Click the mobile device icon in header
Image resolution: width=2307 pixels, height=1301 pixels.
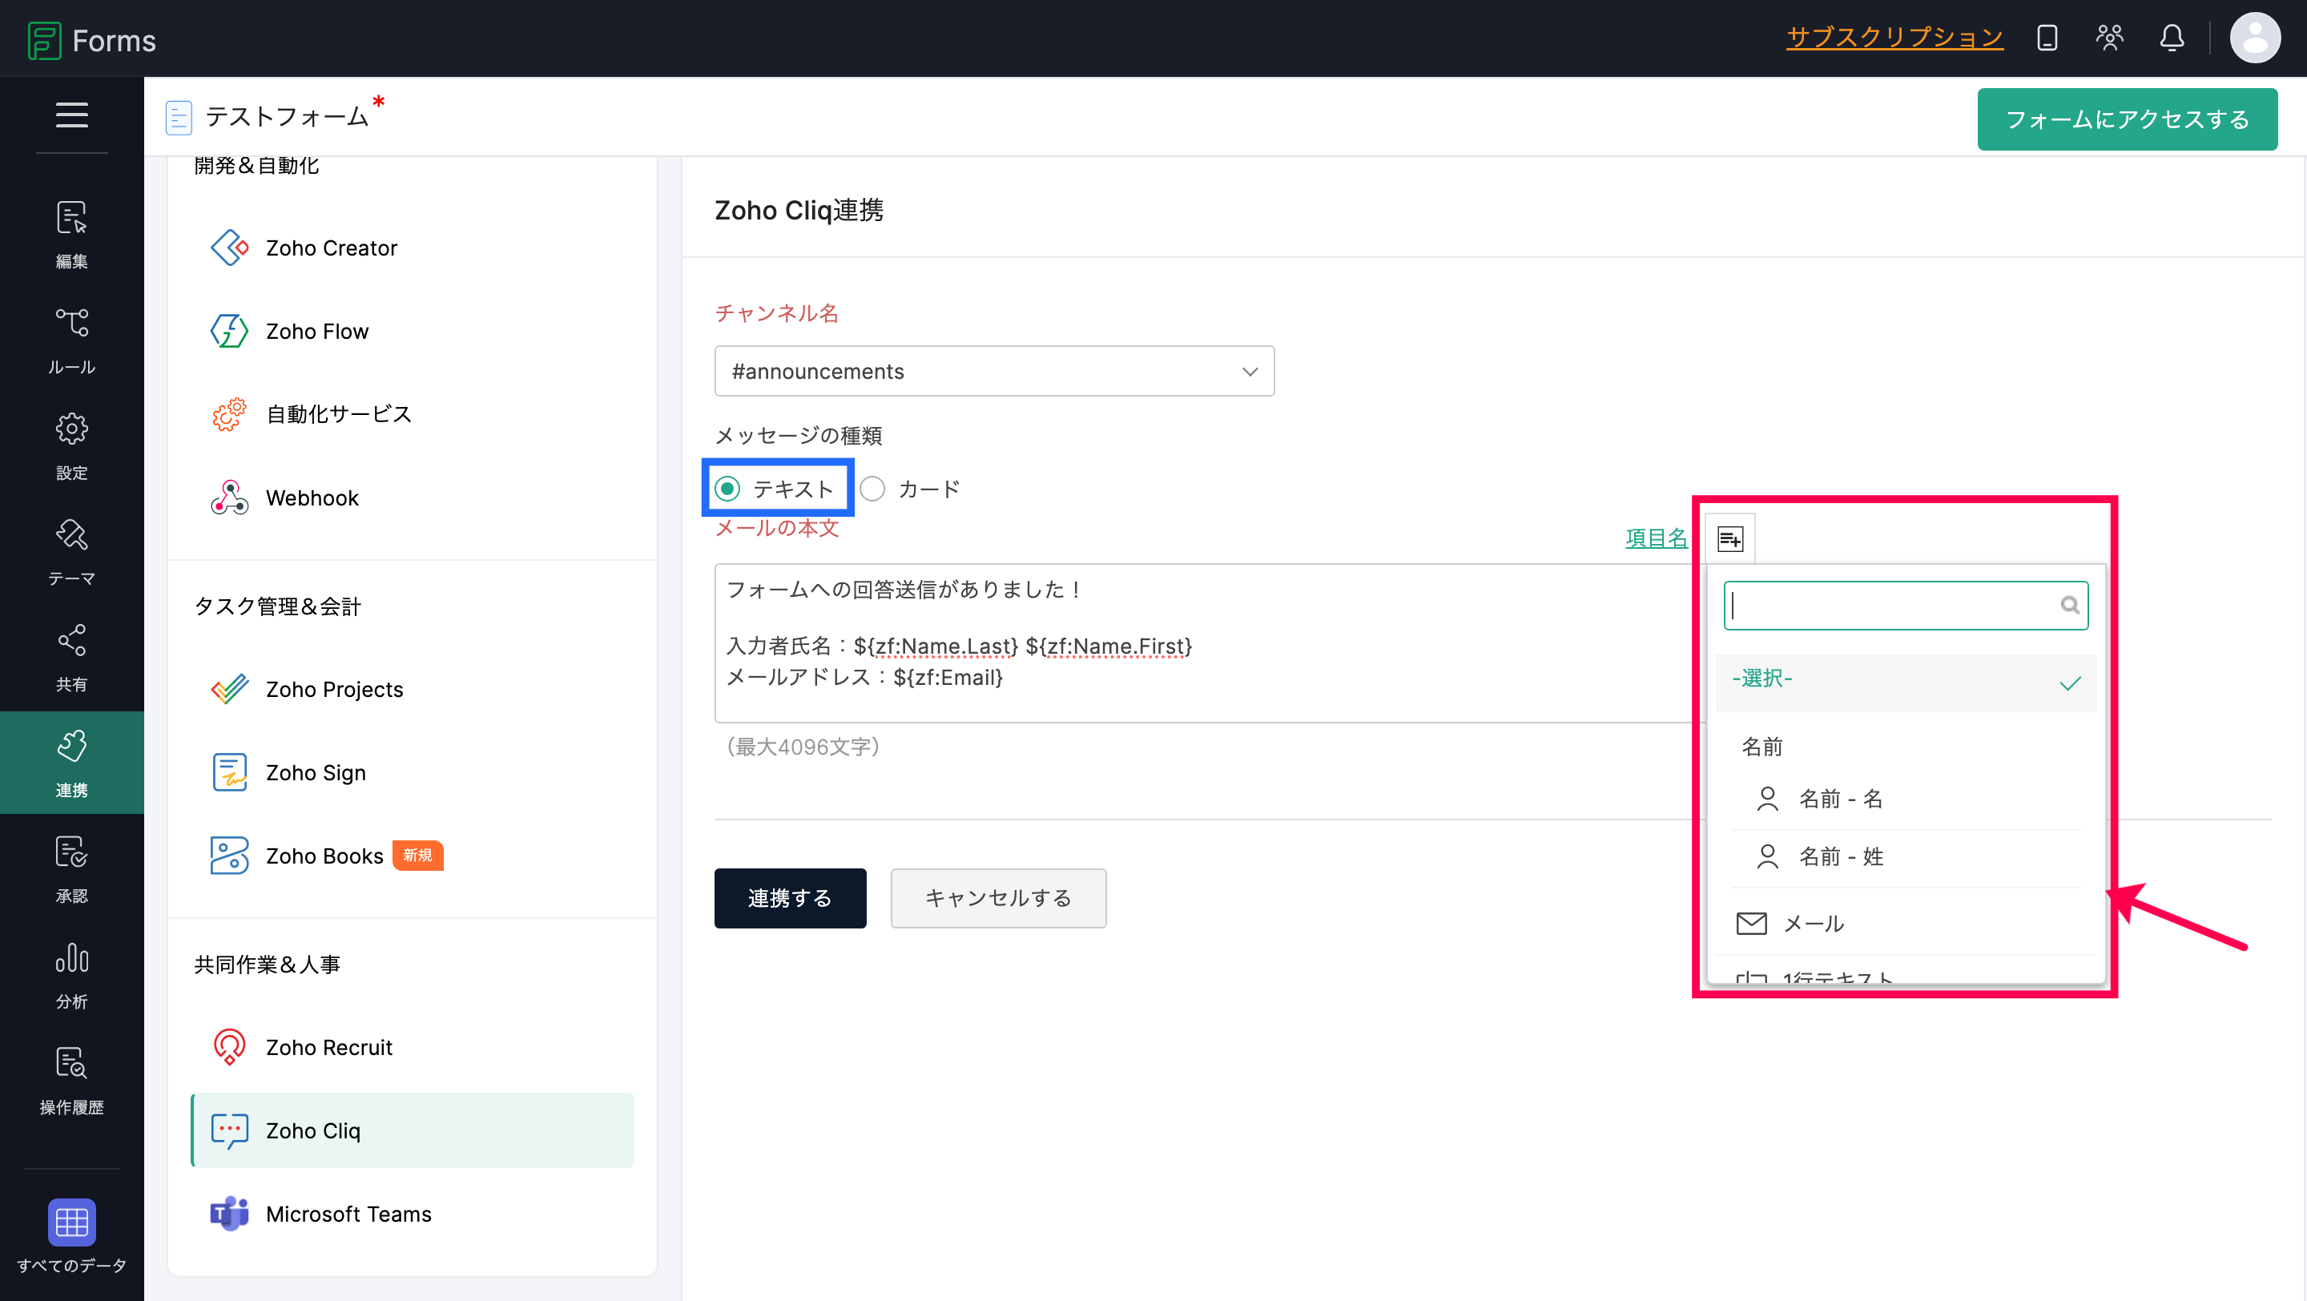coord(2047,38)
